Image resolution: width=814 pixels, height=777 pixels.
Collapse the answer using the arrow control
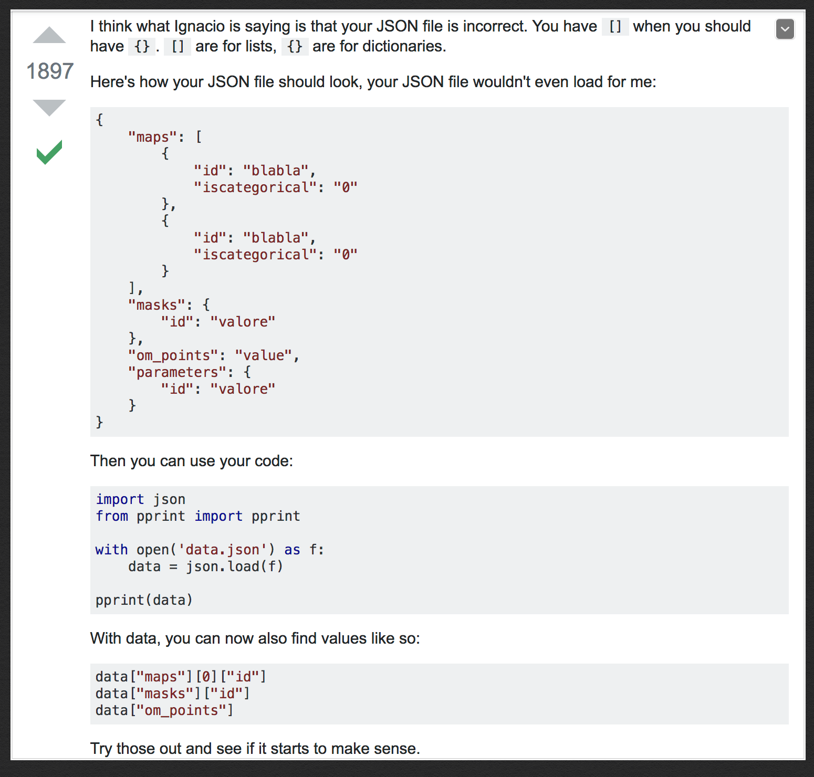click(x=785, y=29)
